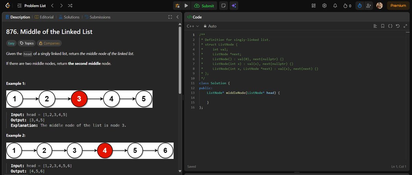412x175 pixels.
Task: Click the middleNode function declaration line
Action: point(244,93)
